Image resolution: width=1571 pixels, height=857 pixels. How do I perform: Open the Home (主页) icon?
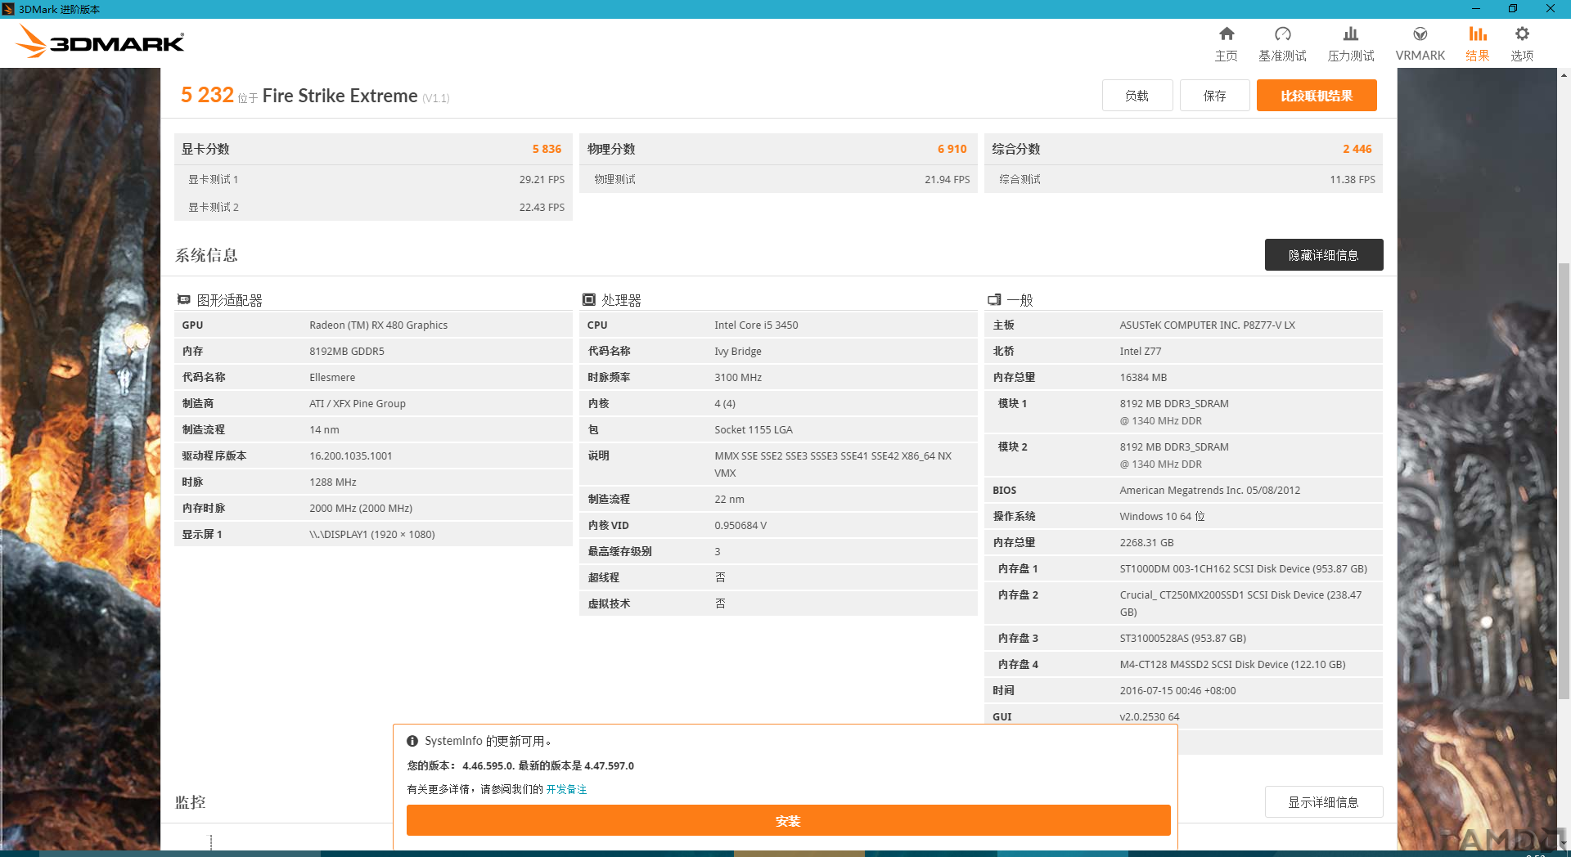point(1226,34)
